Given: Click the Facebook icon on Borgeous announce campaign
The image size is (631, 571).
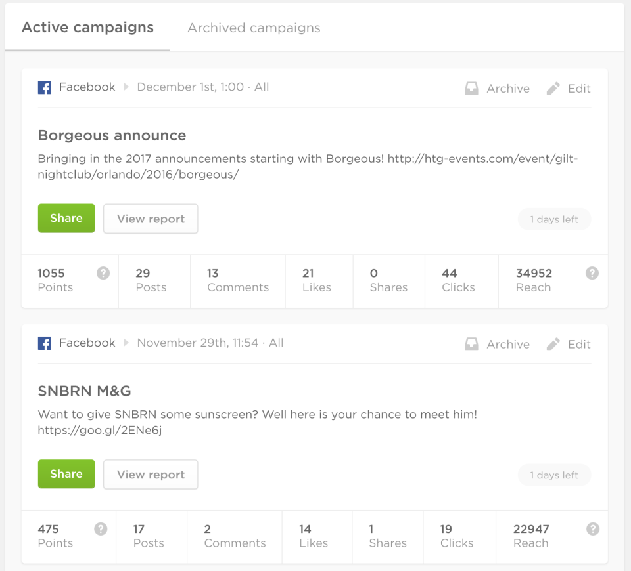Looking at the screenshot, I should pos(45,87).
